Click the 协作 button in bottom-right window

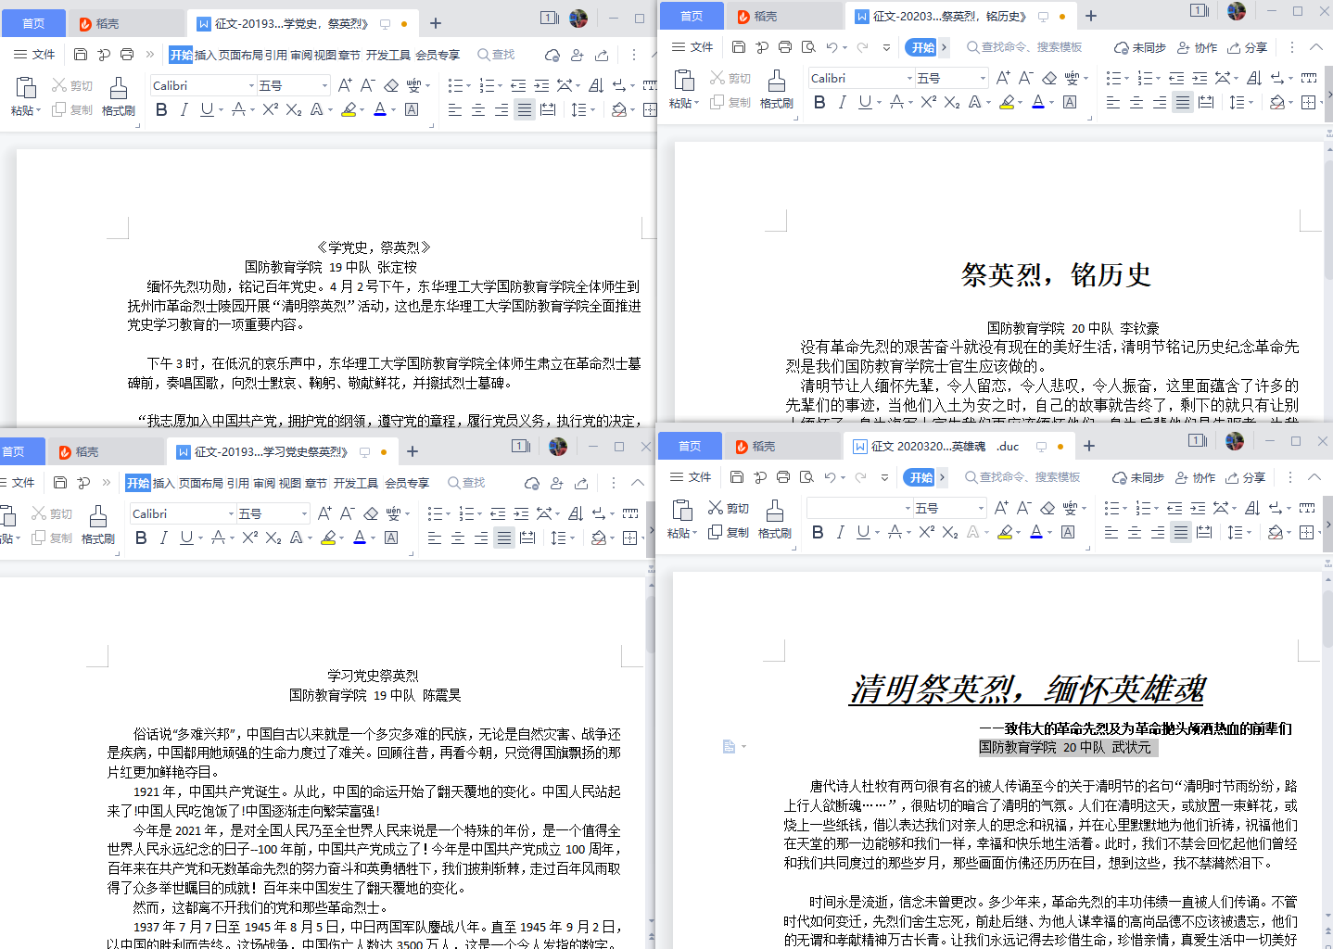pyautogui.click(x=1197, y=476)
